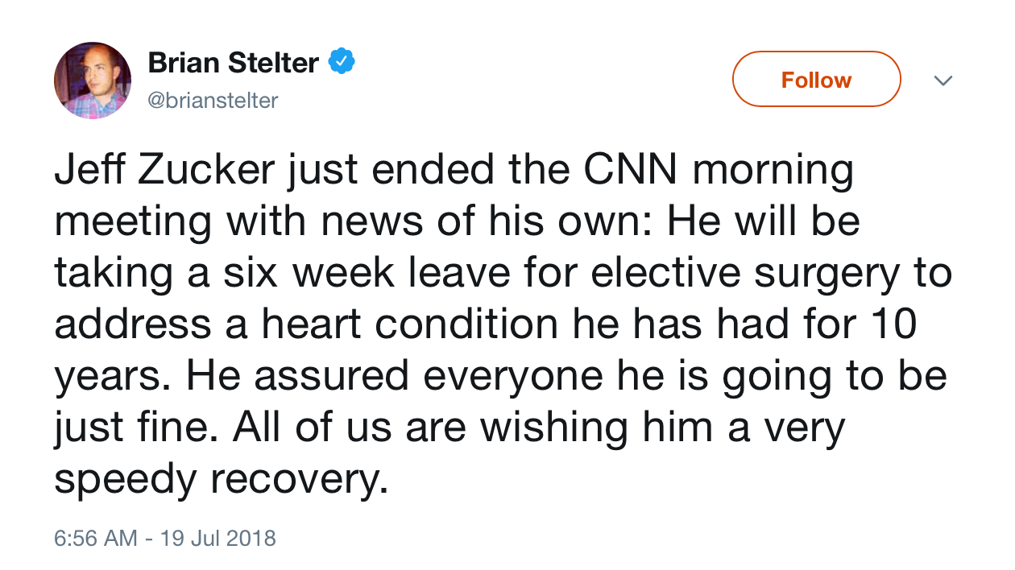Image resolution: width=1015 pixels, height=570 pixels.
Task: Click the @brianstelter handle
Action: click(213, 100)
